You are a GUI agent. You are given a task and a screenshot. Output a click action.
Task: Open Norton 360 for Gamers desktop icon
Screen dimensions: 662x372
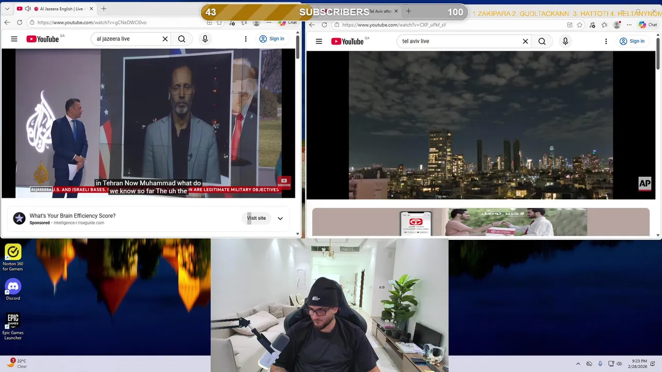pyautogui.click(x=13, y=257)
